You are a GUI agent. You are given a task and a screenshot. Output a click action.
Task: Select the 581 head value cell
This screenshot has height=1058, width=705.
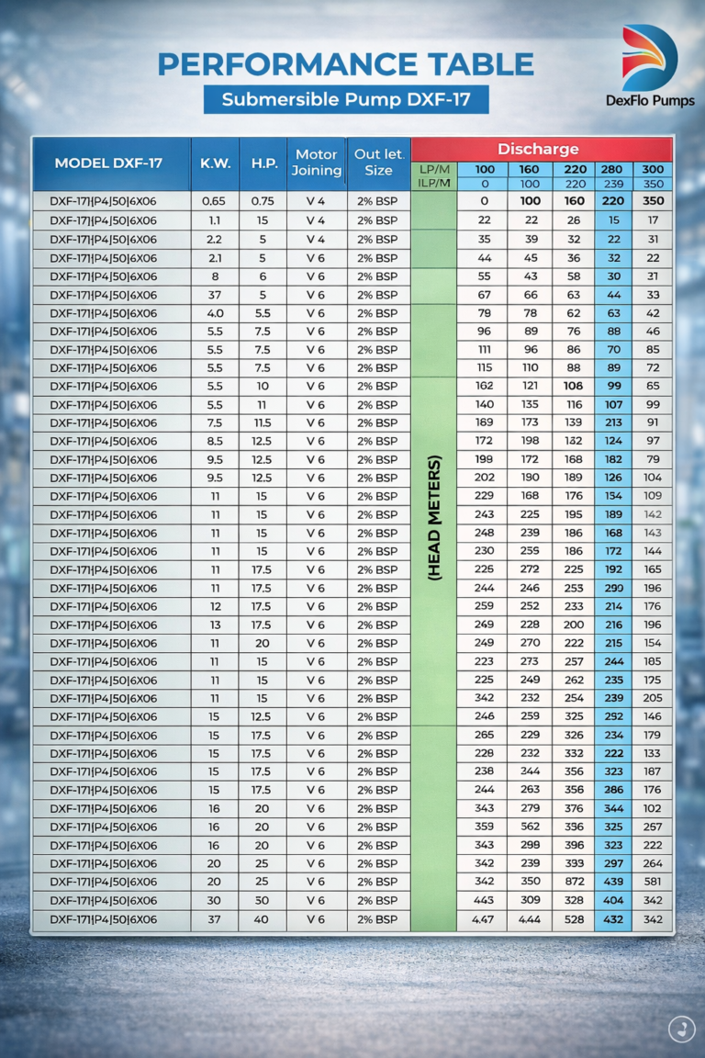(x=653, y=882)
